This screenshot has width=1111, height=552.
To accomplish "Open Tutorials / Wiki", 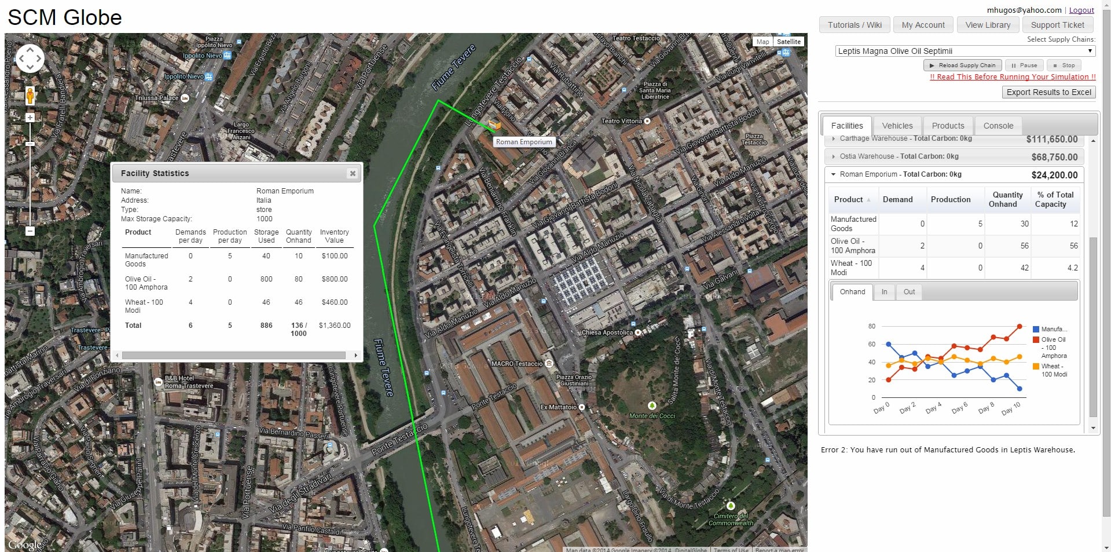I will (x=855, y=25).
